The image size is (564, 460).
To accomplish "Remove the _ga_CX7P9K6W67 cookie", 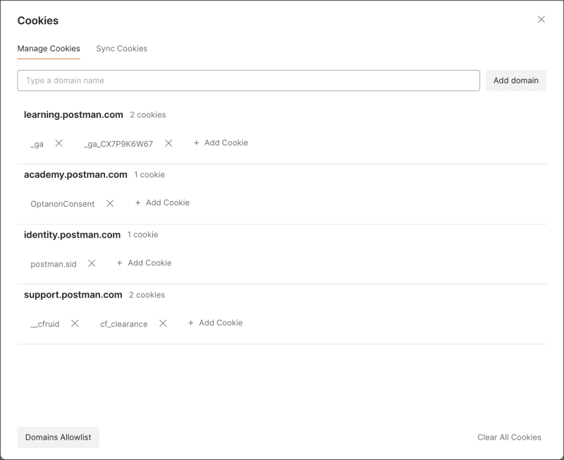I will pos(168,143).
